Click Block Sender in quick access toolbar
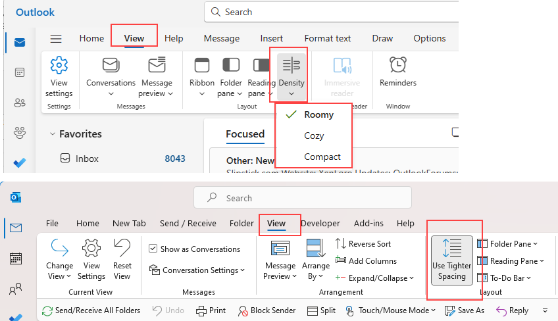 [x=267, y=310]
